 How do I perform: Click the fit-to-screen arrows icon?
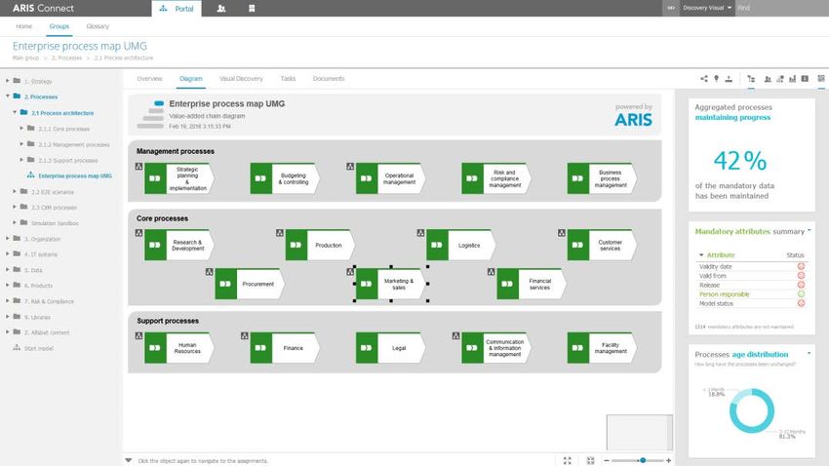[568, 461]
